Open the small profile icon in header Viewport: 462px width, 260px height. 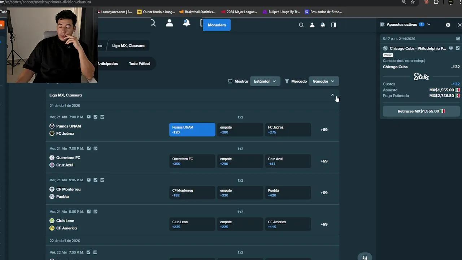click(312, 25)
